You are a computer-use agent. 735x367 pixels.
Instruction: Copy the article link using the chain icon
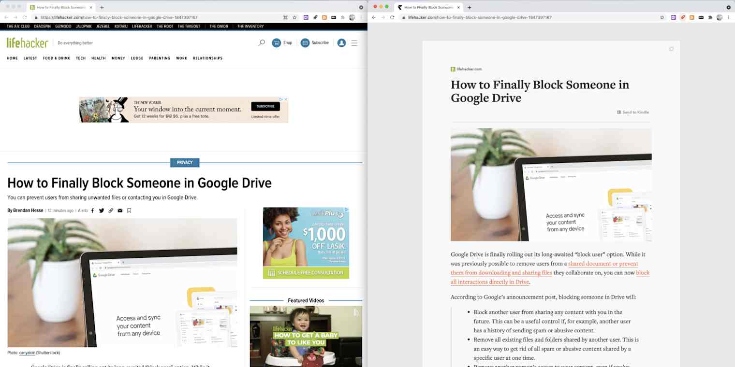click(x=111, y=210)
